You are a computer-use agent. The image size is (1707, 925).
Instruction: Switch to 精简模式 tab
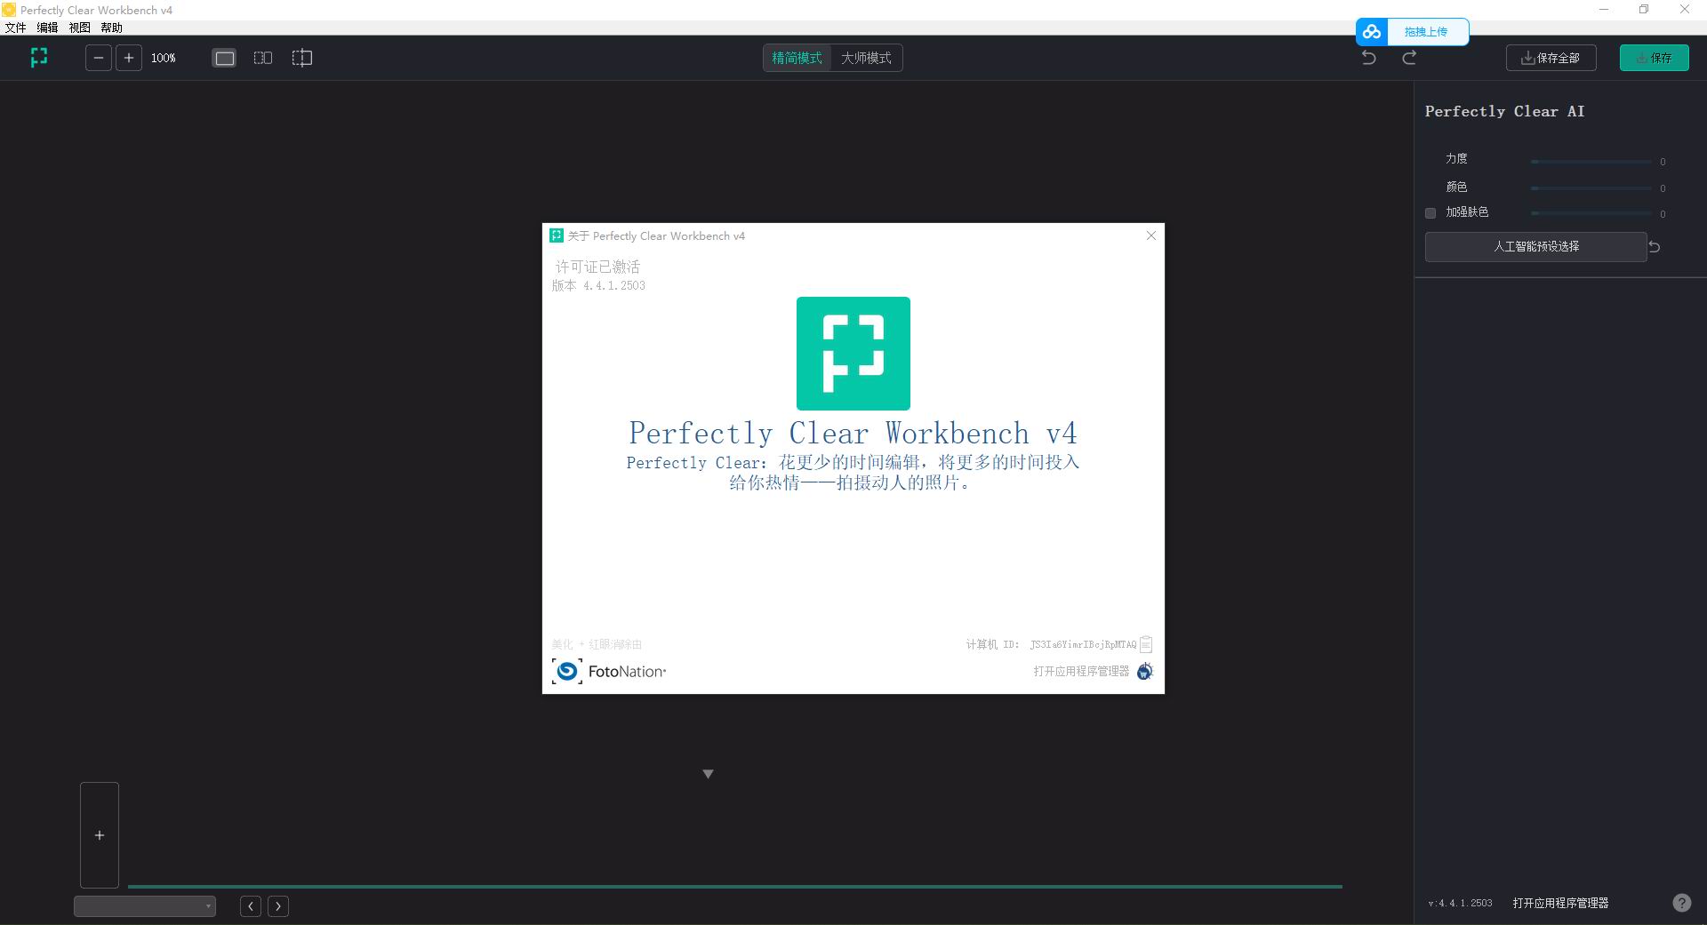[797, 58]
